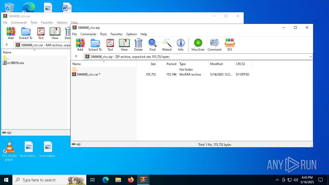Viewport: 329px width, 185px height.
Task: Sort by CRC32 column header
Action: click(243, 64)
